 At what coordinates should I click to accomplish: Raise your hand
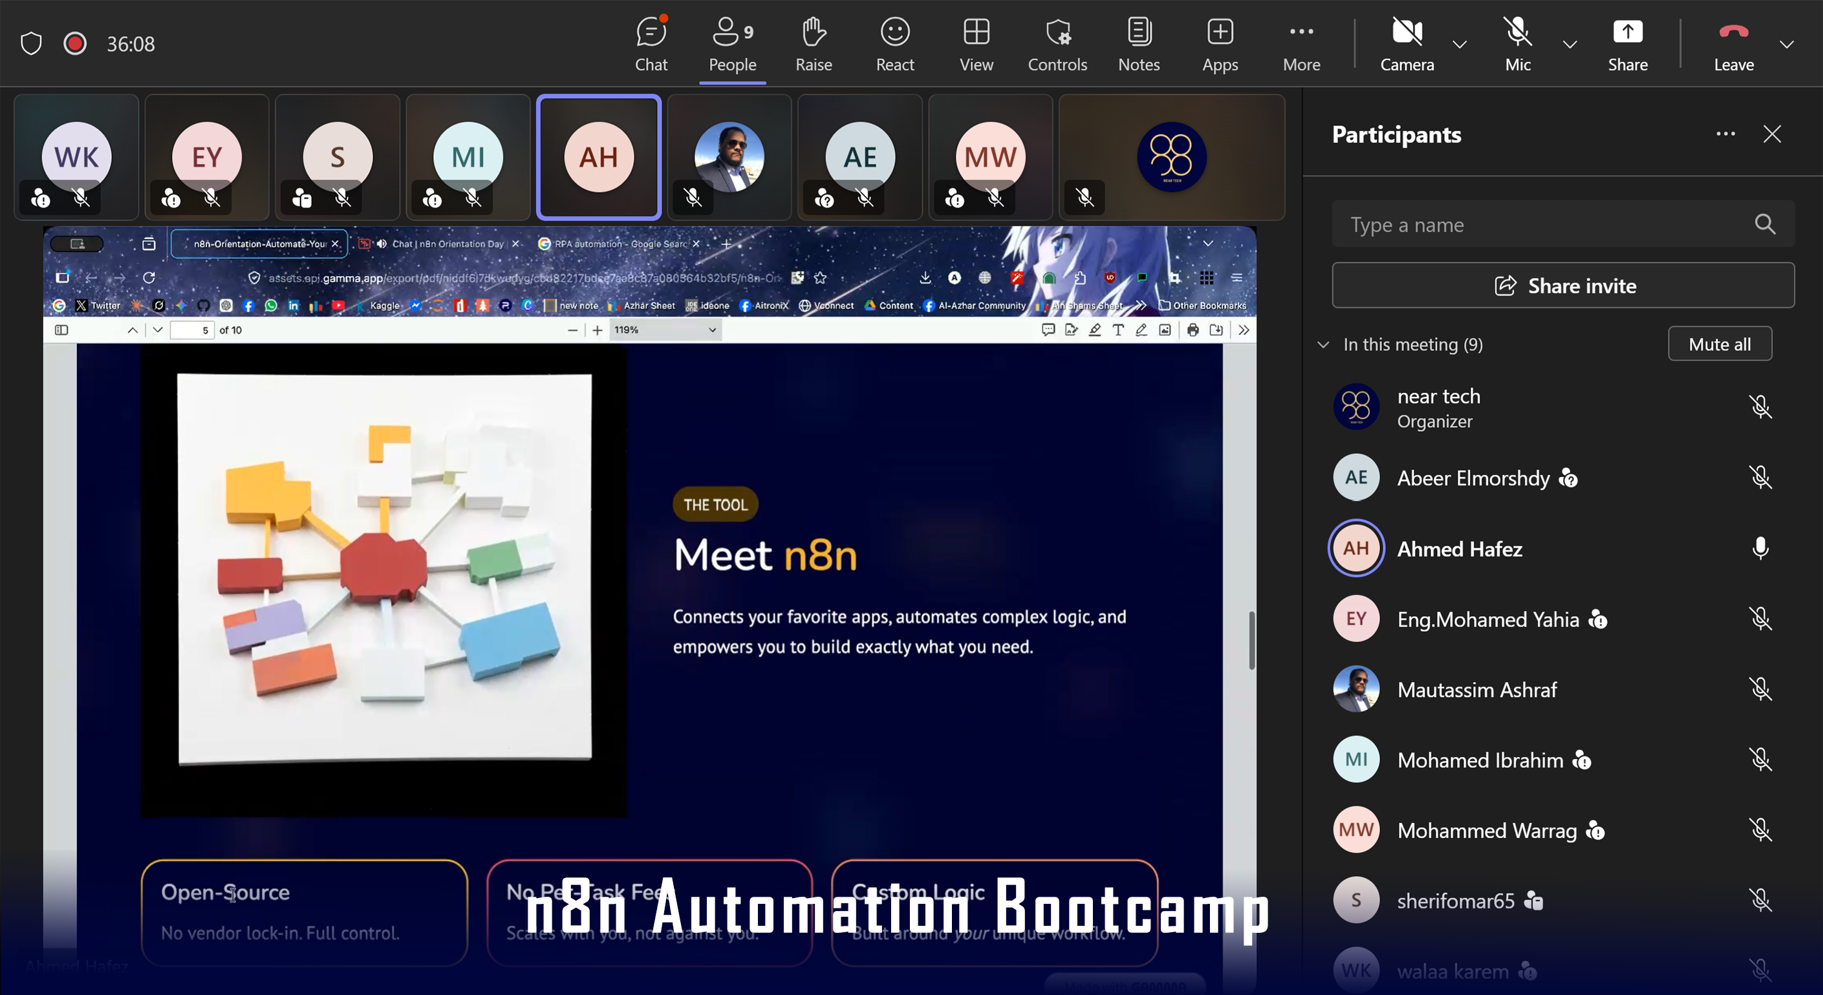(x=814, y=44)
